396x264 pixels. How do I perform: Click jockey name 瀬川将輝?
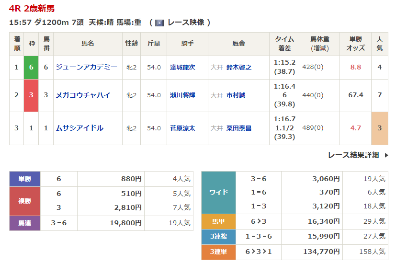click(x=182, y=95)
